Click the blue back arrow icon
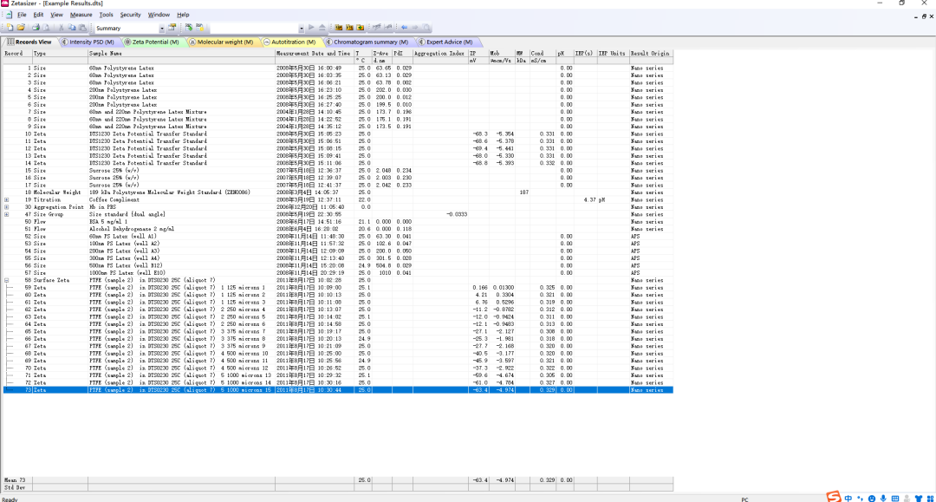This screenshot has width=936, height=502. click(x=404, y=28)
